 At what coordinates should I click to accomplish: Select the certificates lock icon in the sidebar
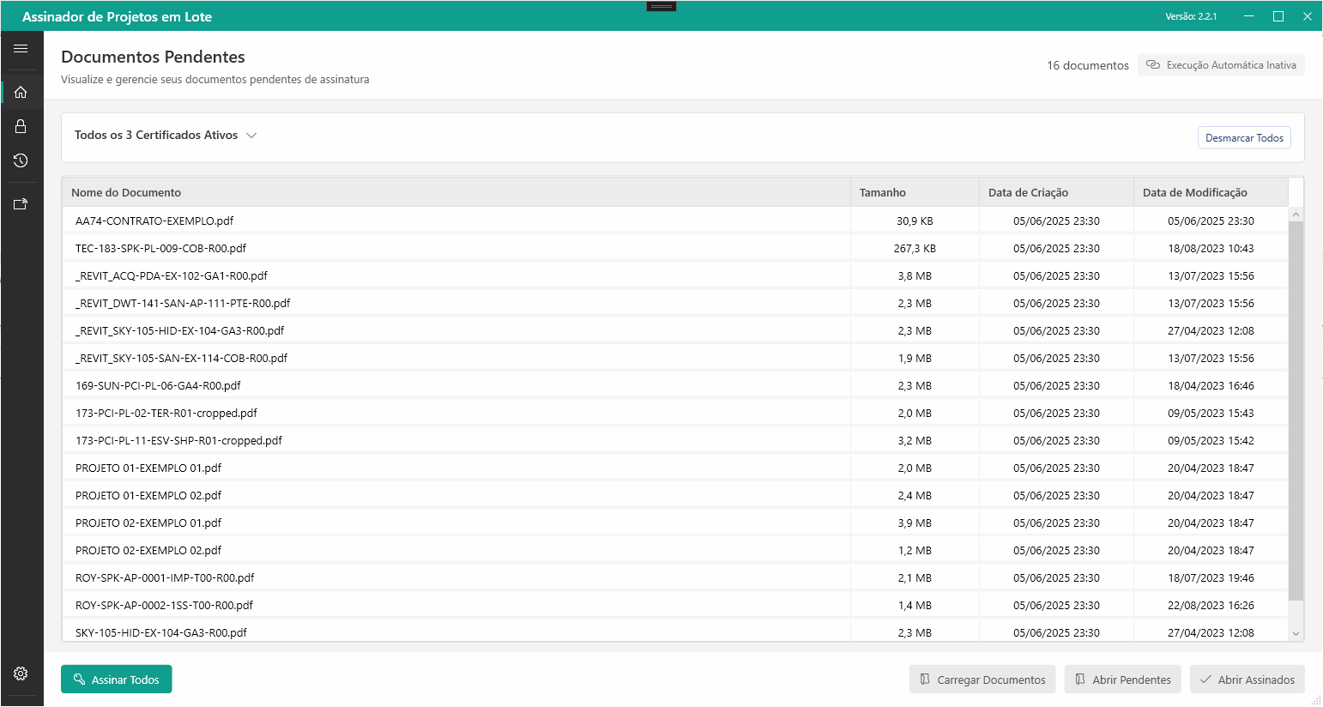21,126
